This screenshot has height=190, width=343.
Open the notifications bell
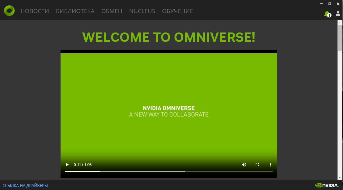[x=327, y=14]
